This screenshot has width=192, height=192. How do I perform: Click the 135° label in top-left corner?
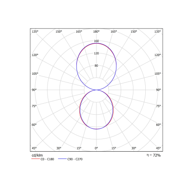(35, 31)
